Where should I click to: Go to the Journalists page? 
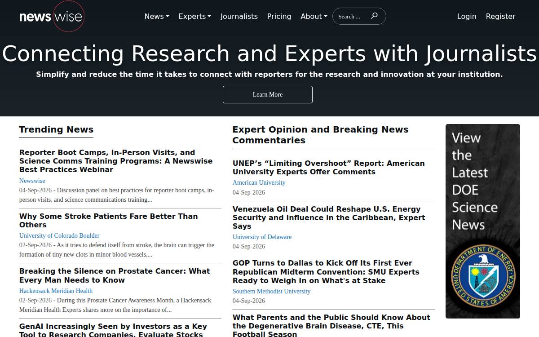click(239, 16)
